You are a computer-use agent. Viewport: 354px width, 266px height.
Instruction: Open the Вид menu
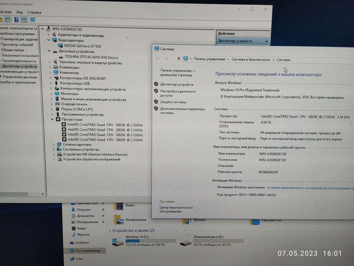(20, 12)
